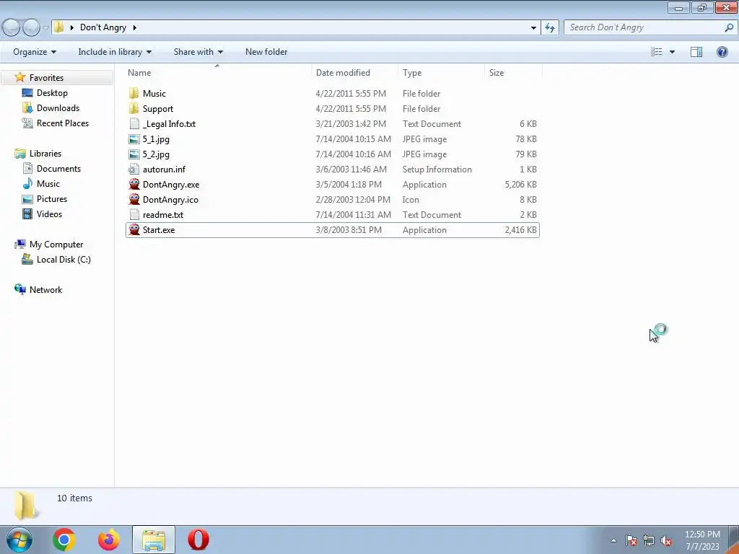
Task: Click Don't Angry in the address bar
Action: 103,27
